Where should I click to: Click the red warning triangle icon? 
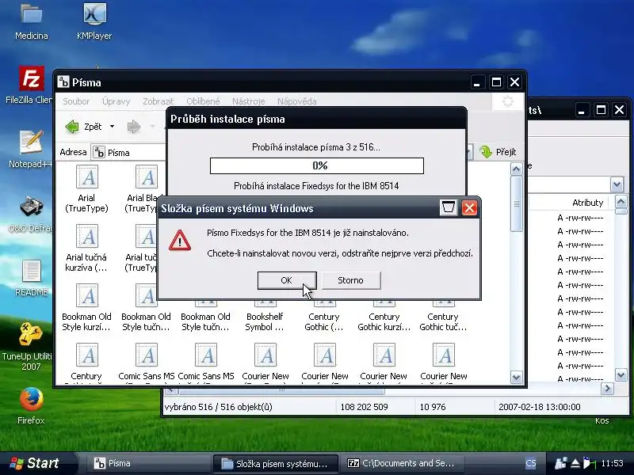click(180, 241)
